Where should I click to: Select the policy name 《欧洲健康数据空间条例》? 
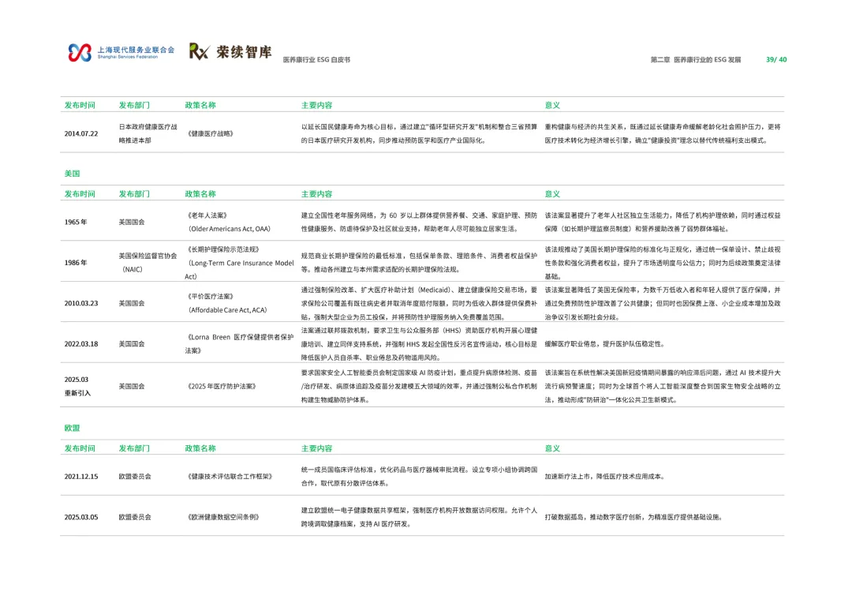tap(223, 518)
